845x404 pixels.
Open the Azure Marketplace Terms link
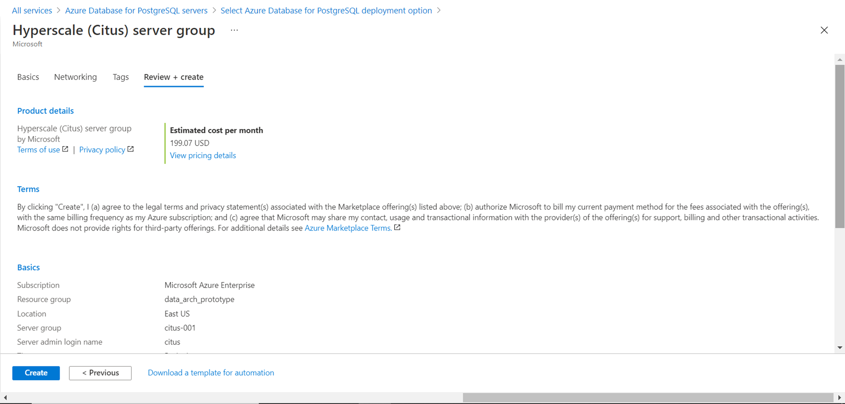pyautogui.click(x=348, y=228)
